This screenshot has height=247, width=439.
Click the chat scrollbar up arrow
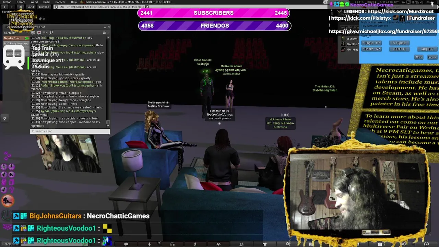click(108, 37)
